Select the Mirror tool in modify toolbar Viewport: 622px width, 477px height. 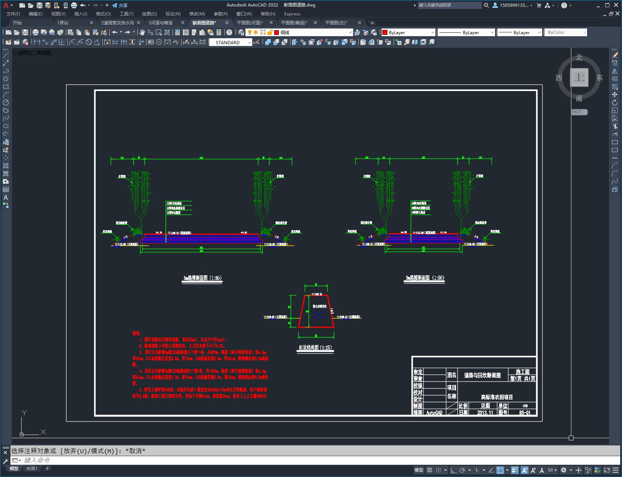coord(615,71)
